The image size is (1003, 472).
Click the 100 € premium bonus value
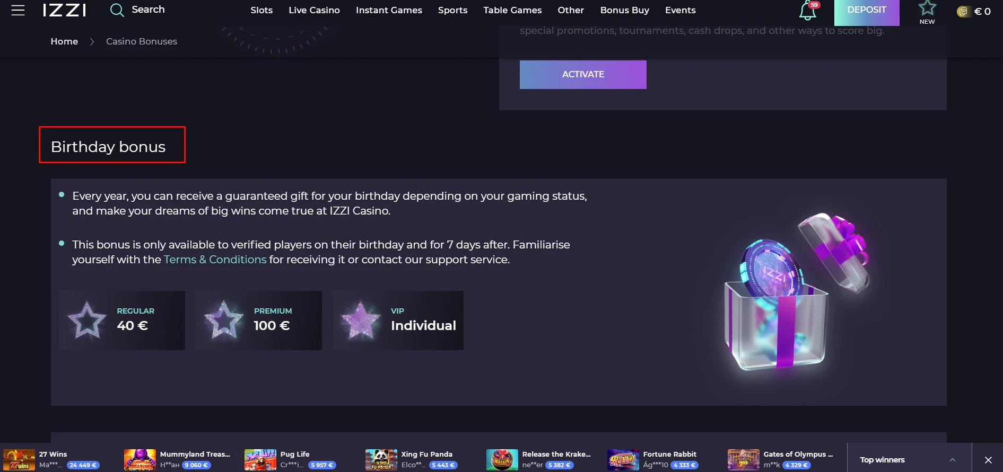[x=272, y=326]
